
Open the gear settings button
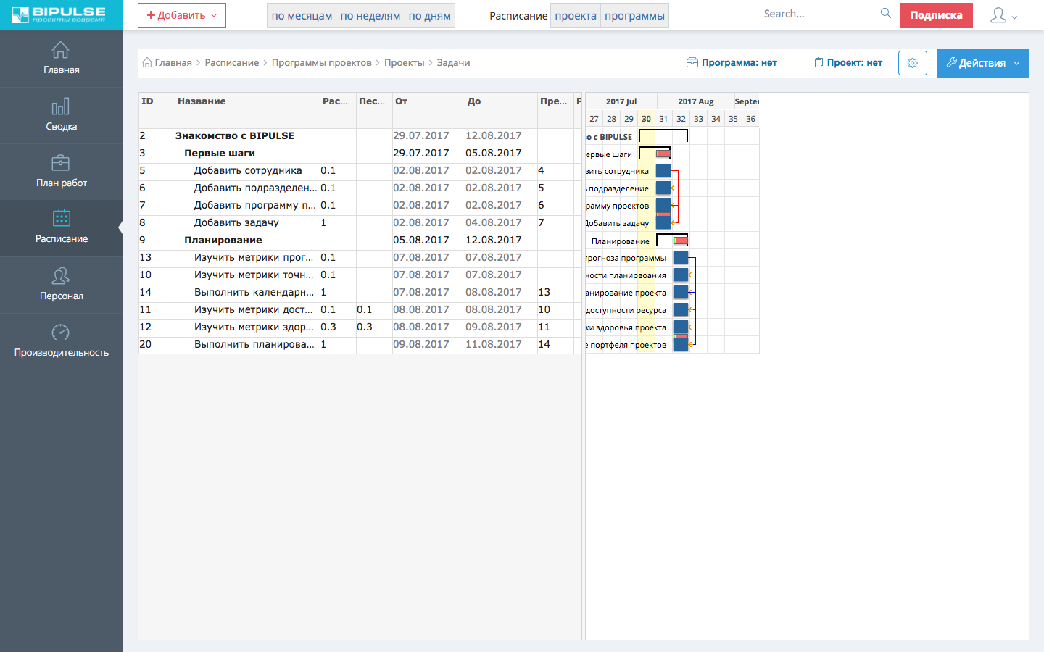(912, 63)
